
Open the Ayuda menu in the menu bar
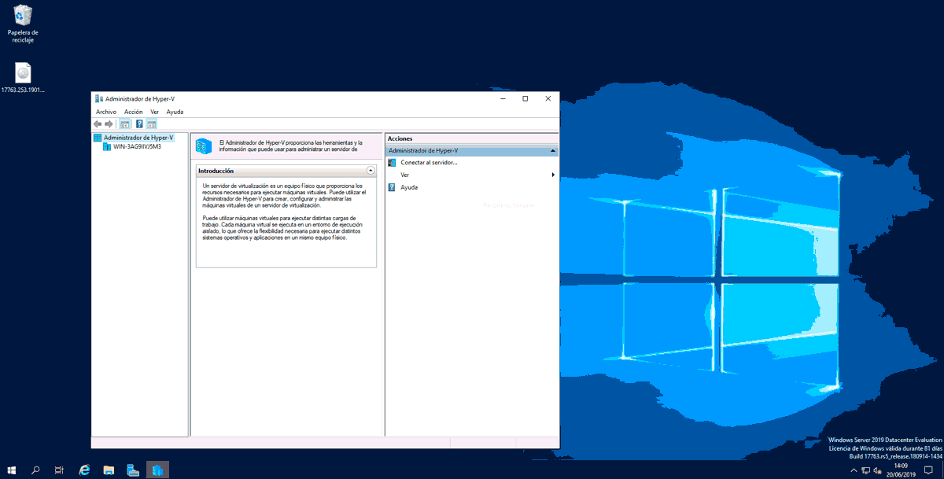coord(175,112)
